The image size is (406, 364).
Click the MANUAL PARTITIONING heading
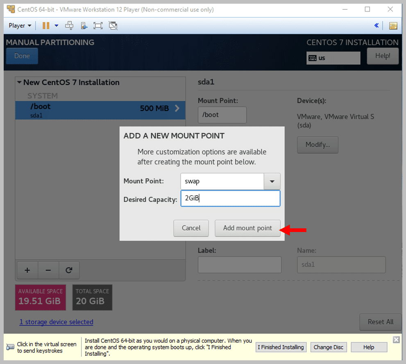point(50,42)
